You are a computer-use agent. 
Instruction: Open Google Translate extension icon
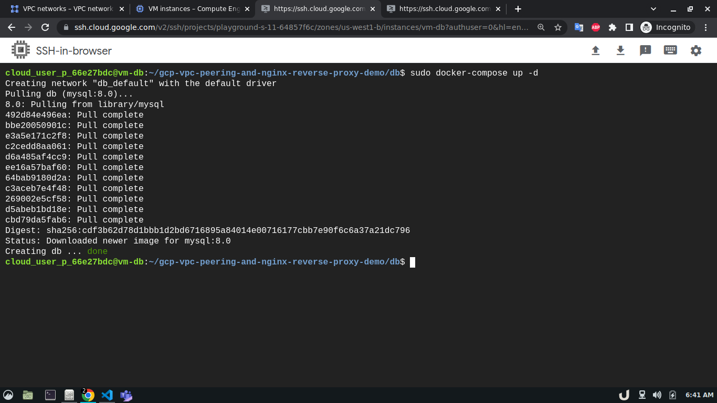pos(579,27)
